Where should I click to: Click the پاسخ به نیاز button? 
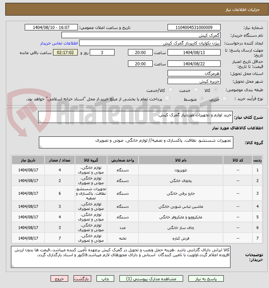pos(206,278)
